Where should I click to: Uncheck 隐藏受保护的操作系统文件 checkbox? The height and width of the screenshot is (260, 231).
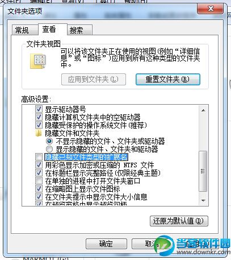[x=39, y=125]
